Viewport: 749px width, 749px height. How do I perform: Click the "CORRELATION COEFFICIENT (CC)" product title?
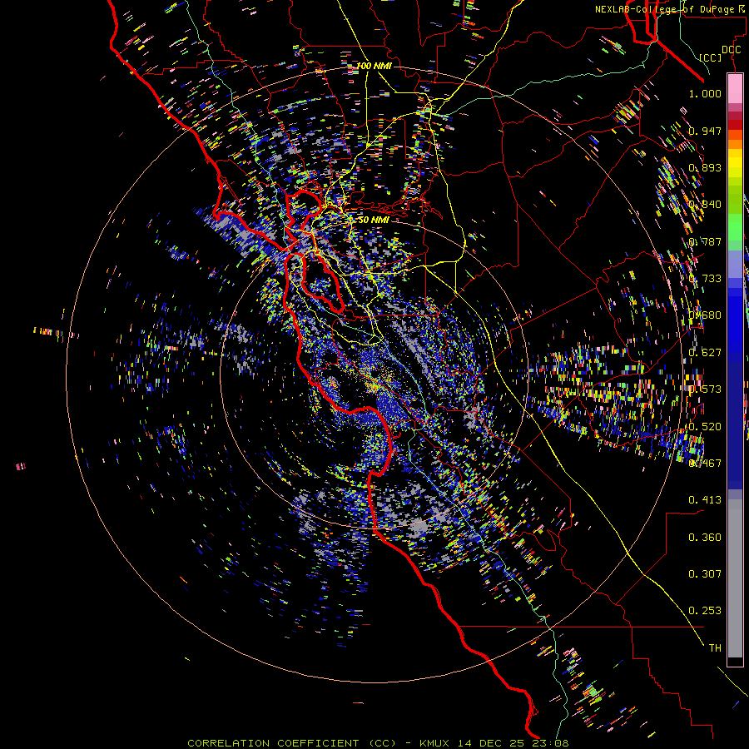[x=292, y=743]
